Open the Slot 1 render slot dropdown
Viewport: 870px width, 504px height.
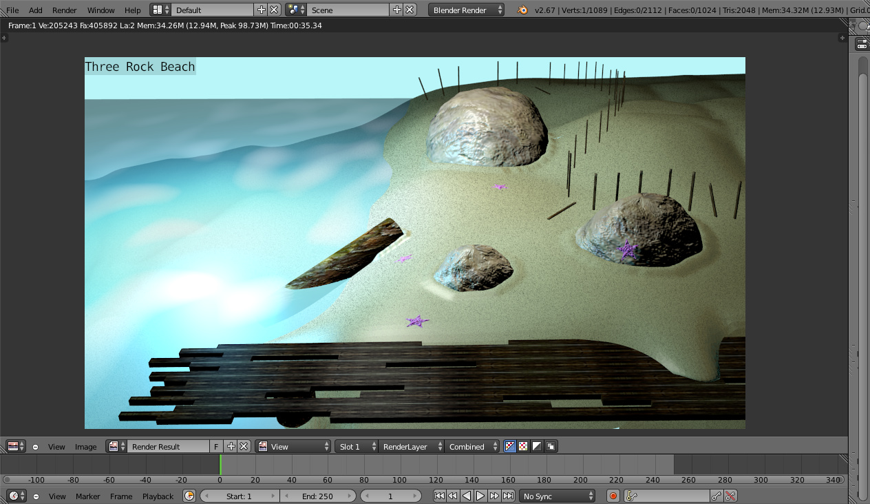point(357,446)
